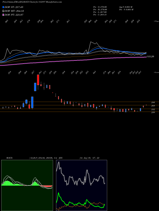
Task: Click the 113.20 EMA end label
Action: [150, 57]
